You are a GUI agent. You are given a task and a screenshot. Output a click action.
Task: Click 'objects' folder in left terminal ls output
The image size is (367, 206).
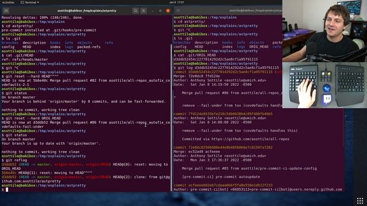click(84, 43)
